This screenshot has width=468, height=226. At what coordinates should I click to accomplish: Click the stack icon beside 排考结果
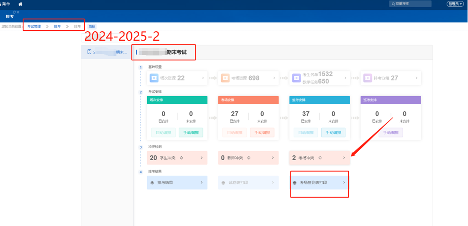click(x=152, y=182)
